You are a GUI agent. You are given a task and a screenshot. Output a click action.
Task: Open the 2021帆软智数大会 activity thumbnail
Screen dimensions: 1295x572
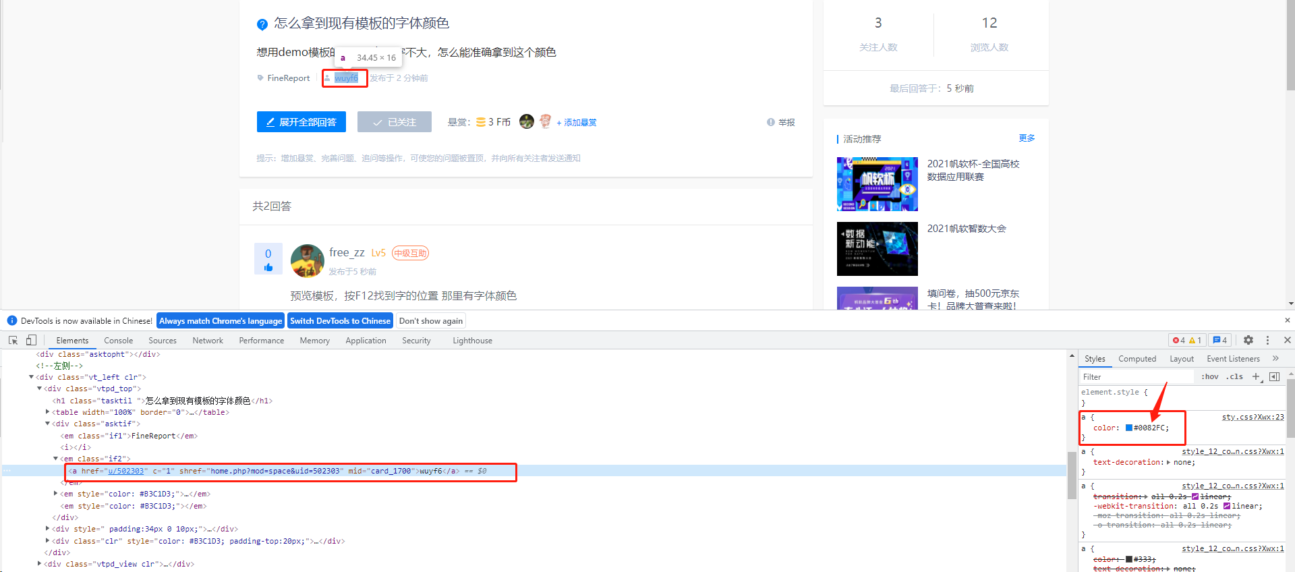(x=877, y=249)
